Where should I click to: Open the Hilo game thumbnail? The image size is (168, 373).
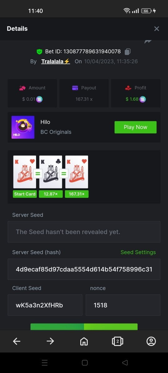coord(23,127)
